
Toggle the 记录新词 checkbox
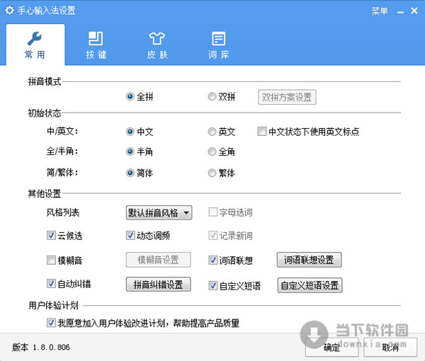213,235
